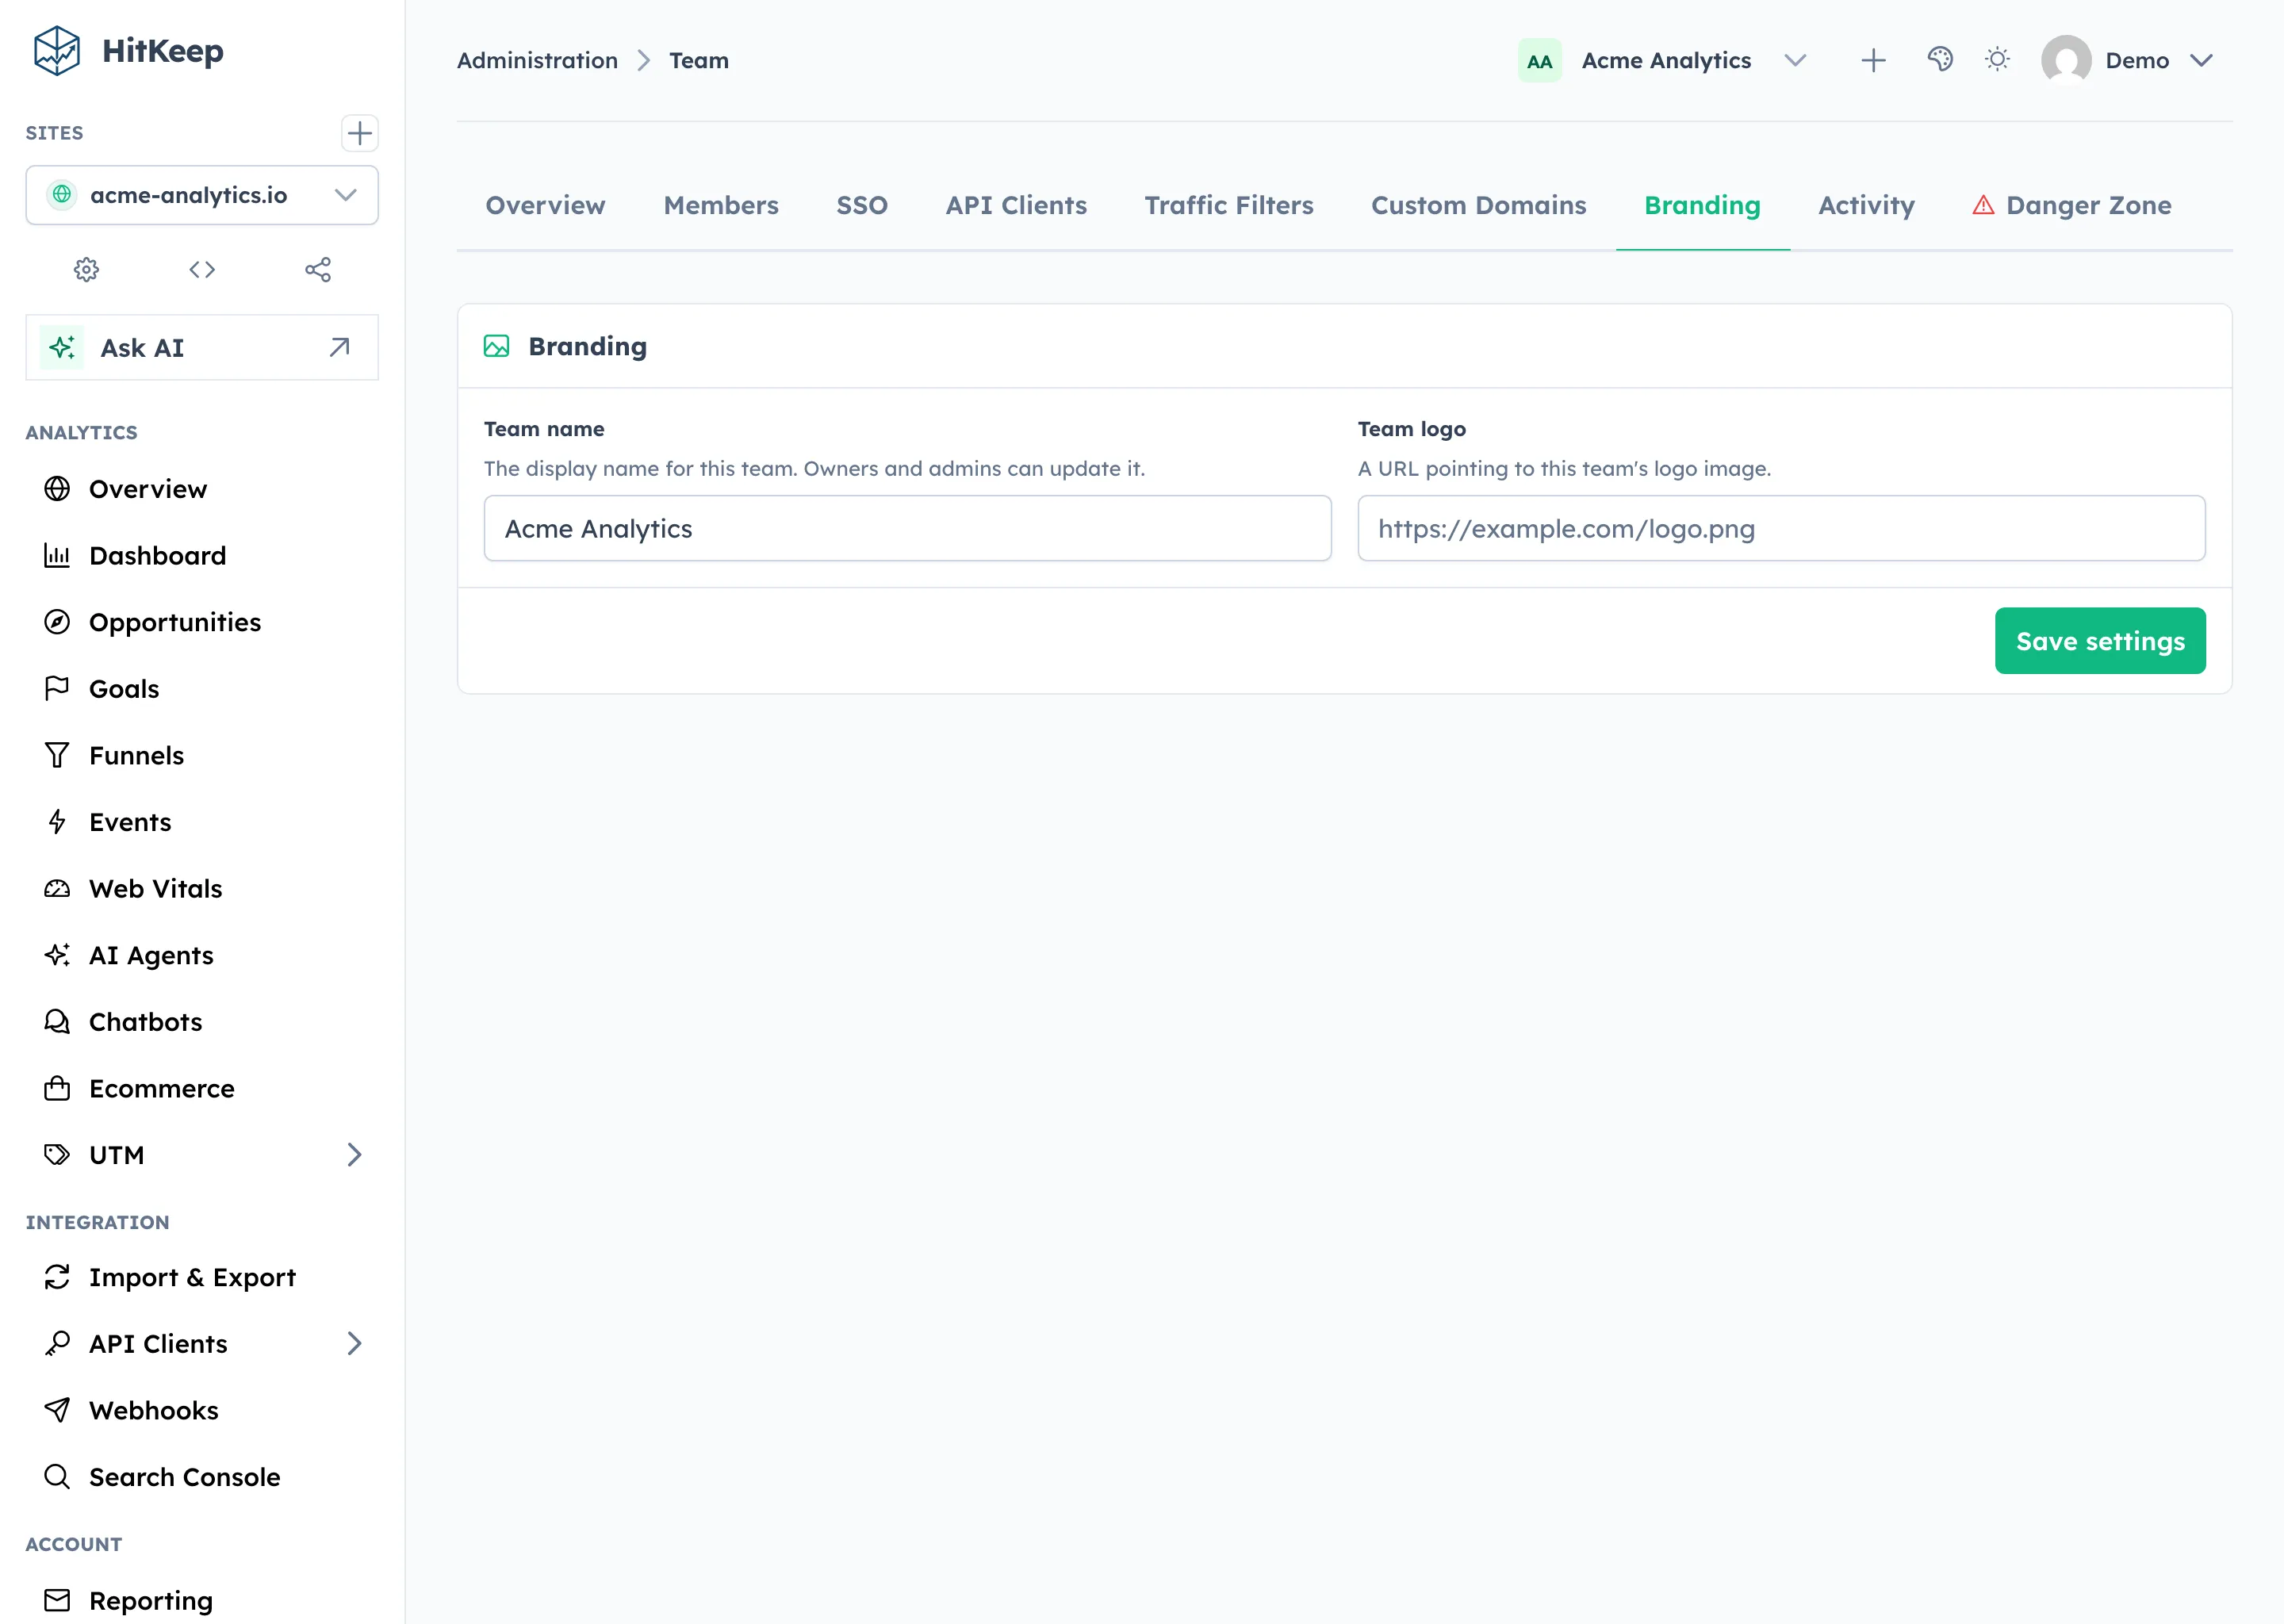Open the Web Vitals page
This screenshot has width=2284, height=1624.
(202, 889)
